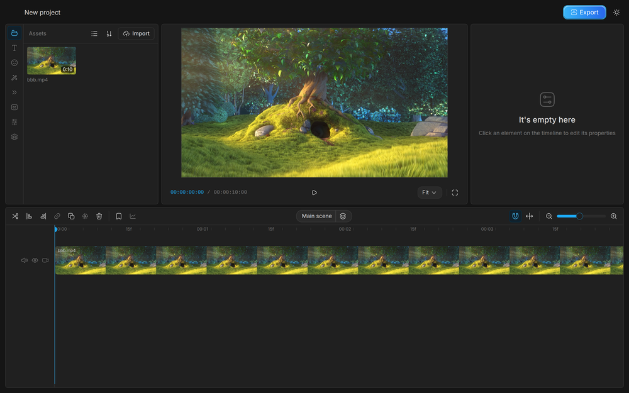Screen dimensions: 629x393
Task: Click the link clips paperclip icon
Action: (x=57, y=216)
